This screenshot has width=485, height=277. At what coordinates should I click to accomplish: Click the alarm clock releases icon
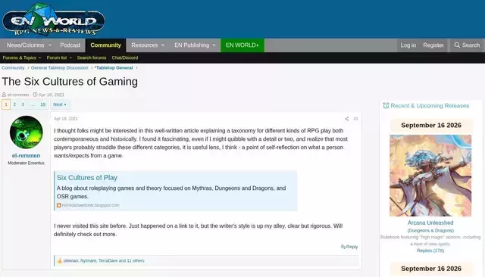pyautogui.click(x=386, y=106)
